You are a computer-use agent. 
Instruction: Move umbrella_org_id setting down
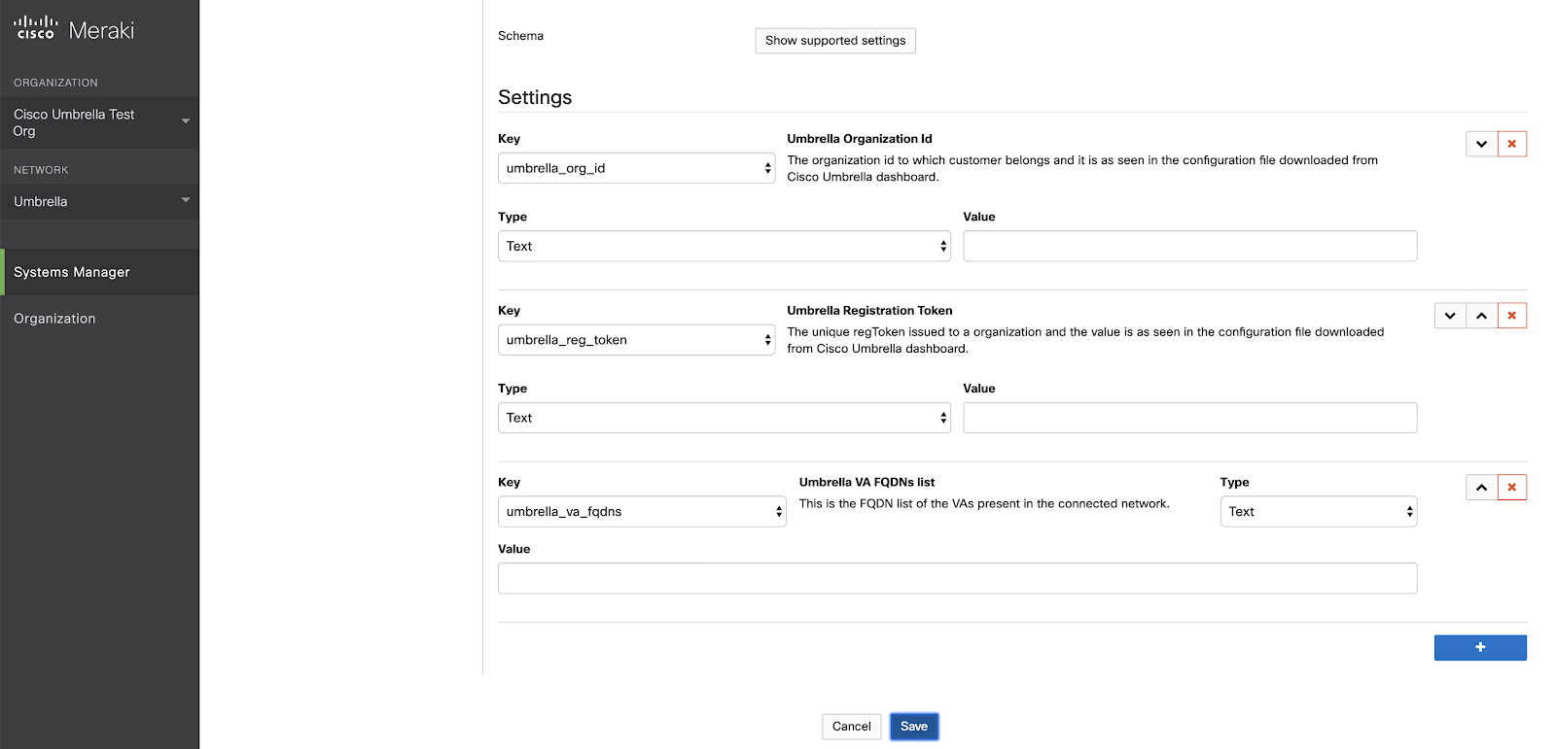(x=1481, y=144)
